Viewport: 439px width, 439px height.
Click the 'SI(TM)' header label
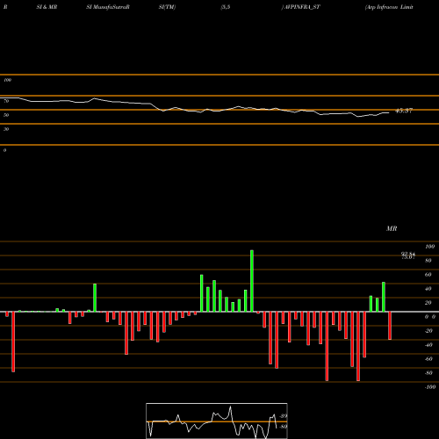167,7
